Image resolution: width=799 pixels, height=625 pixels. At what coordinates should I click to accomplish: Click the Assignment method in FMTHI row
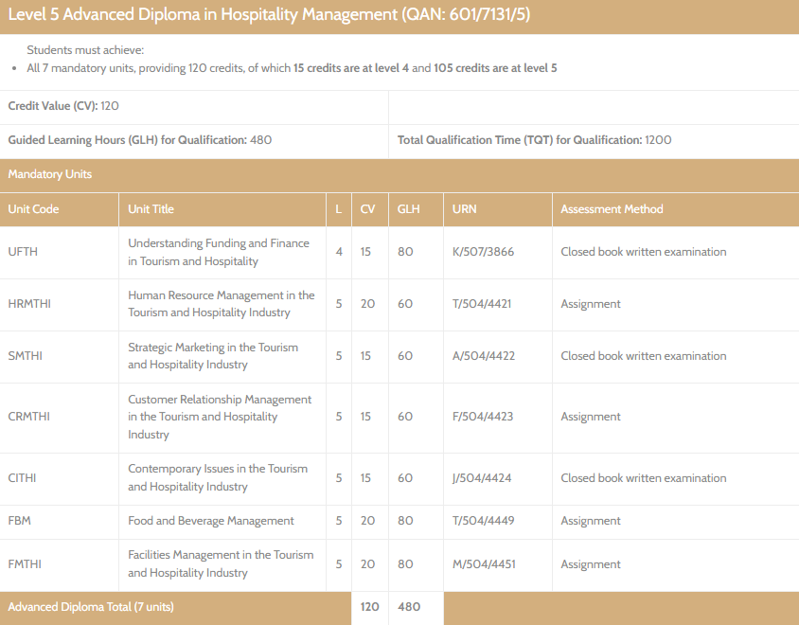[x=591, y=564]
